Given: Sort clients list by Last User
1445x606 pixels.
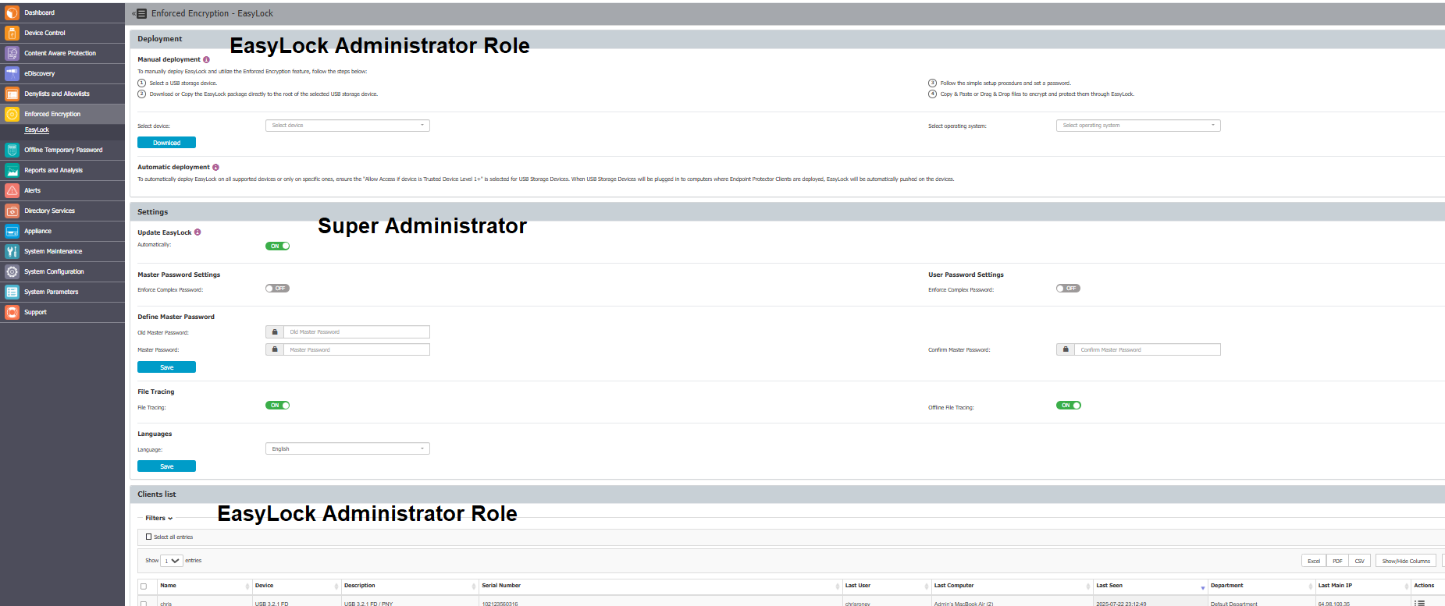Looking at the screenshot, I should tap(886, 586).
